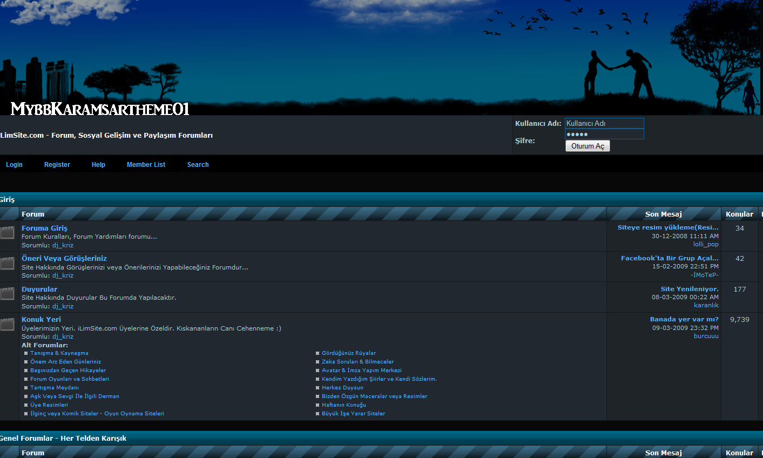Click the MybbKaramsarTheme01 logo
Screen dimensions: 763x458
click(100, 109)
